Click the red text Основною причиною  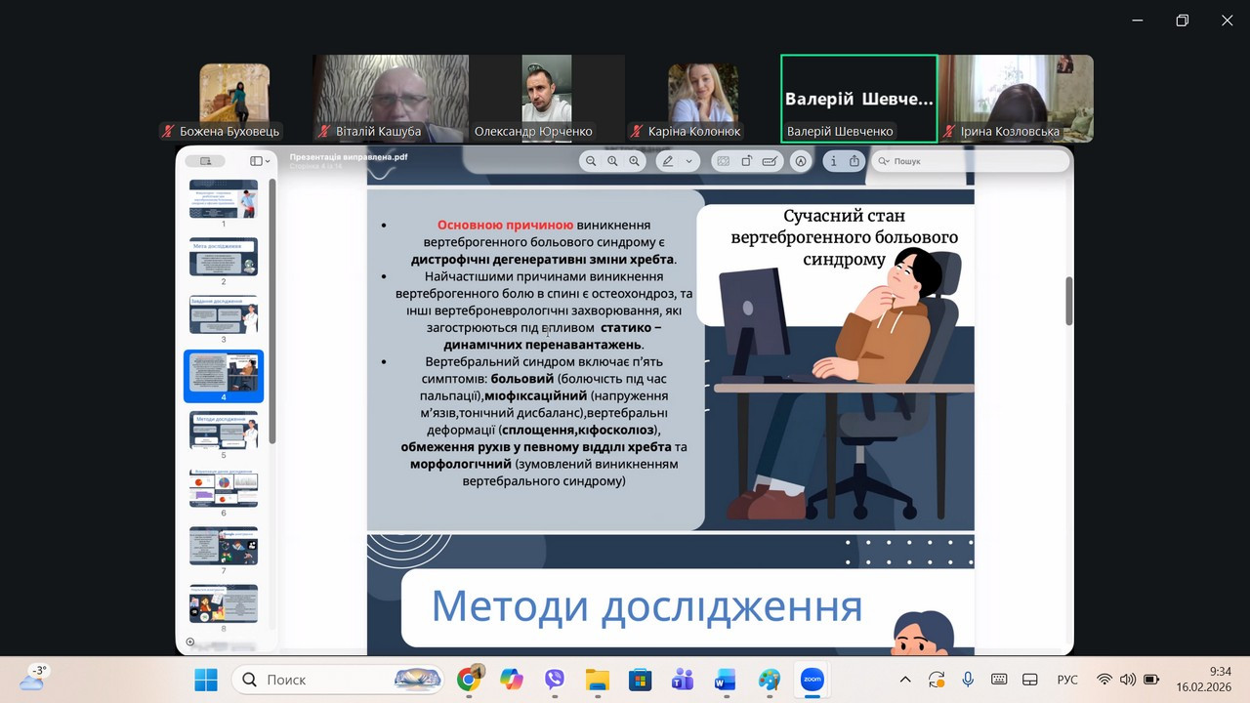coord(505,226)
